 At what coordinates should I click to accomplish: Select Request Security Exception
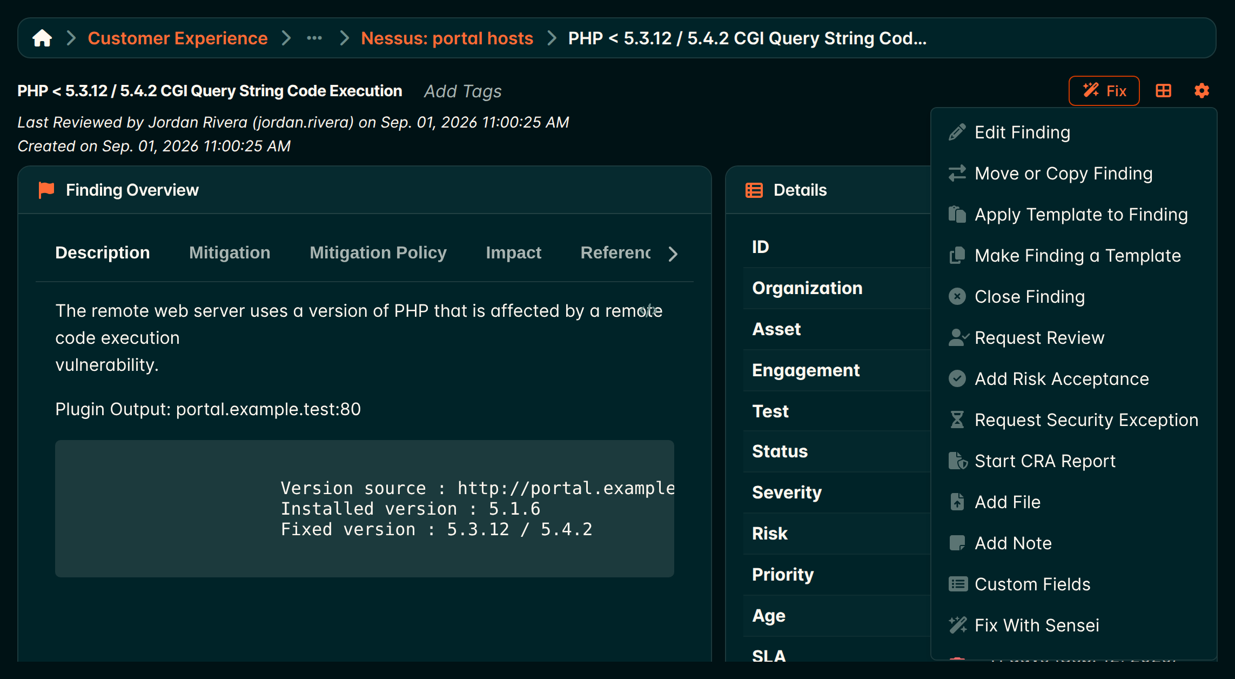click(x=1086, y=420)
